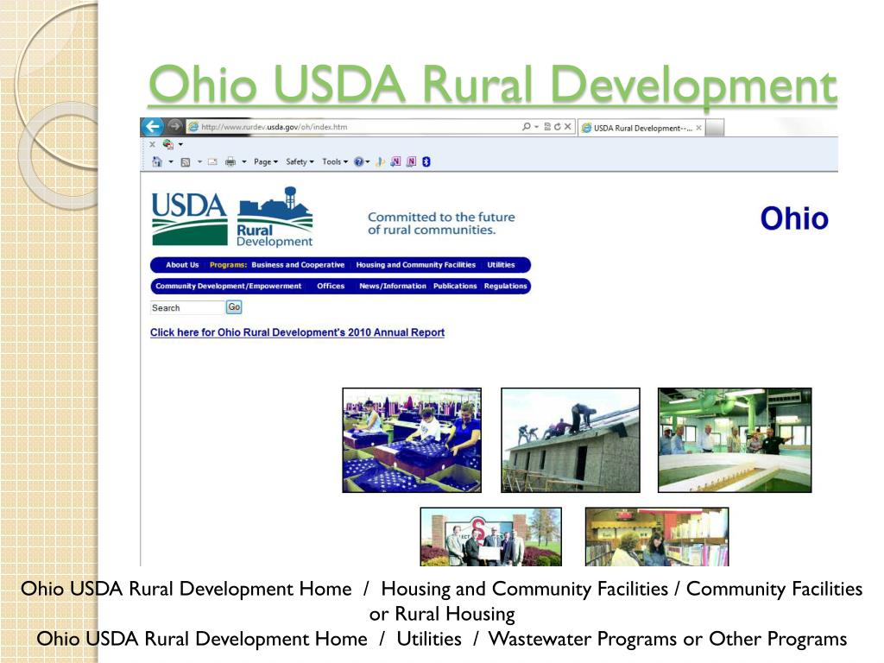Open the Offices navigation item

point(331,287)
